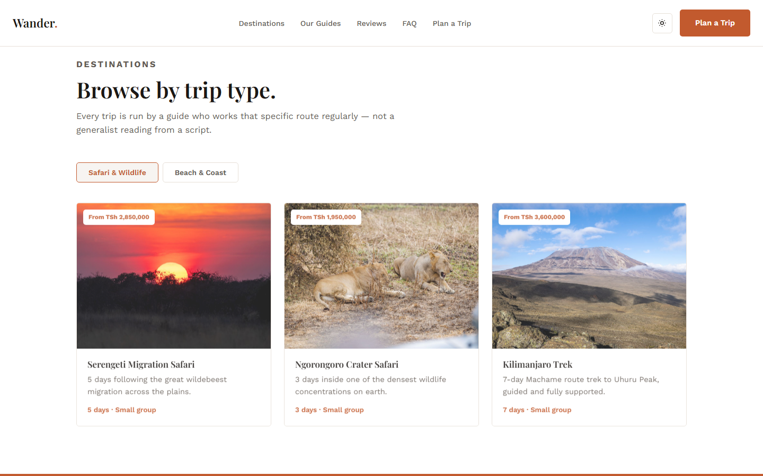Open the Reviews nav link
This screenshot has height=476, width=763.
coord(371,23)
